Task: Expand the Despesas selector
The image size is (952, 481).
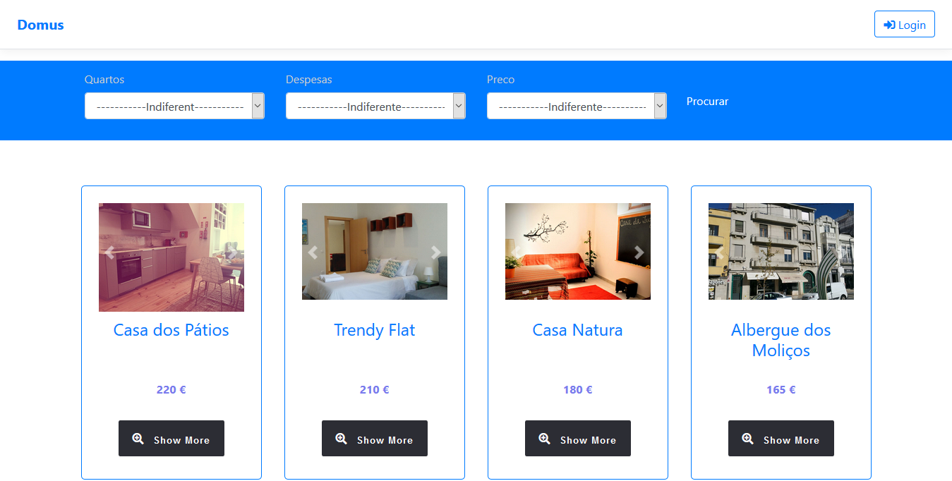Action: click(375, 106)
